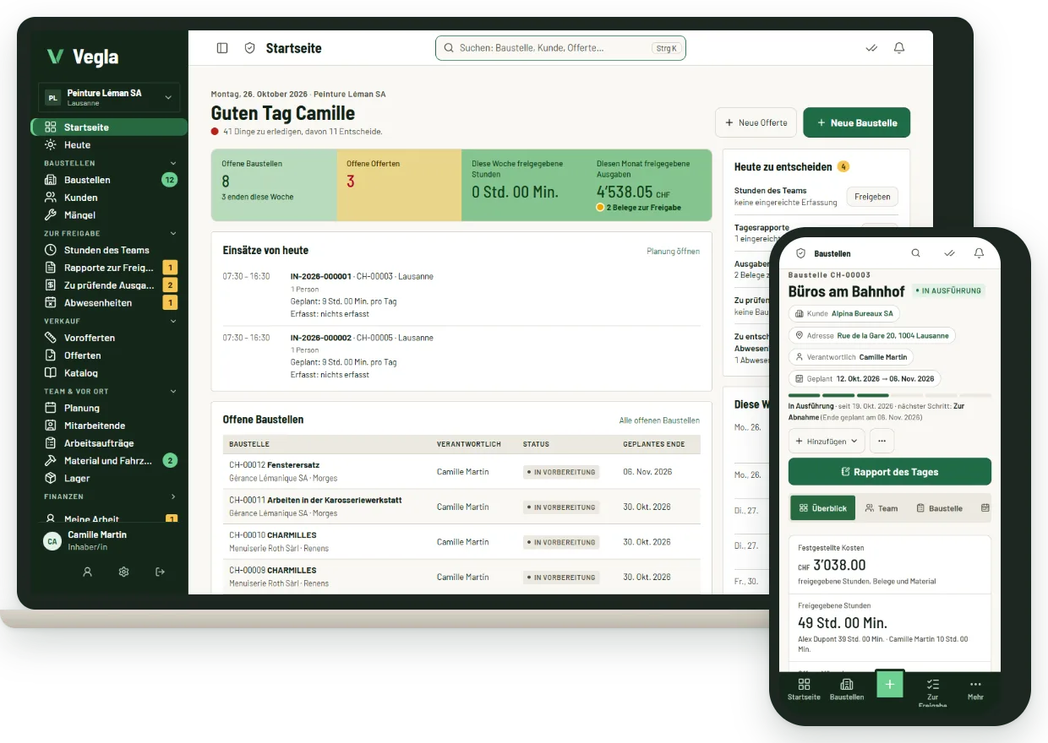Screen dimensions: 1048x743
Task: Toggle sidebar panel icon in top bar
Action: [222, 48]
